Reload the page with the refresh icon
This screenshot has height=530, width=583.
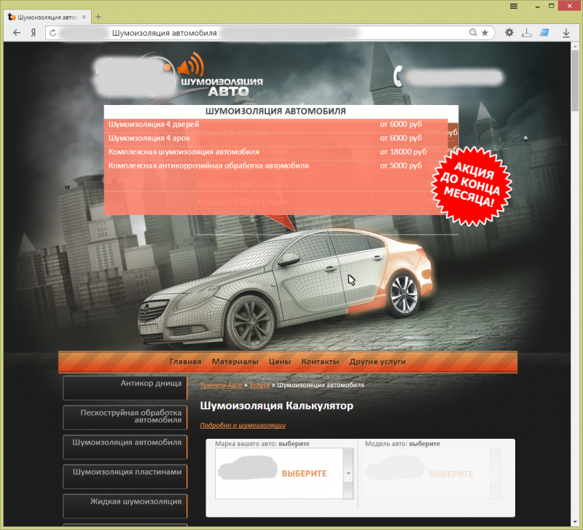(52, 33)
